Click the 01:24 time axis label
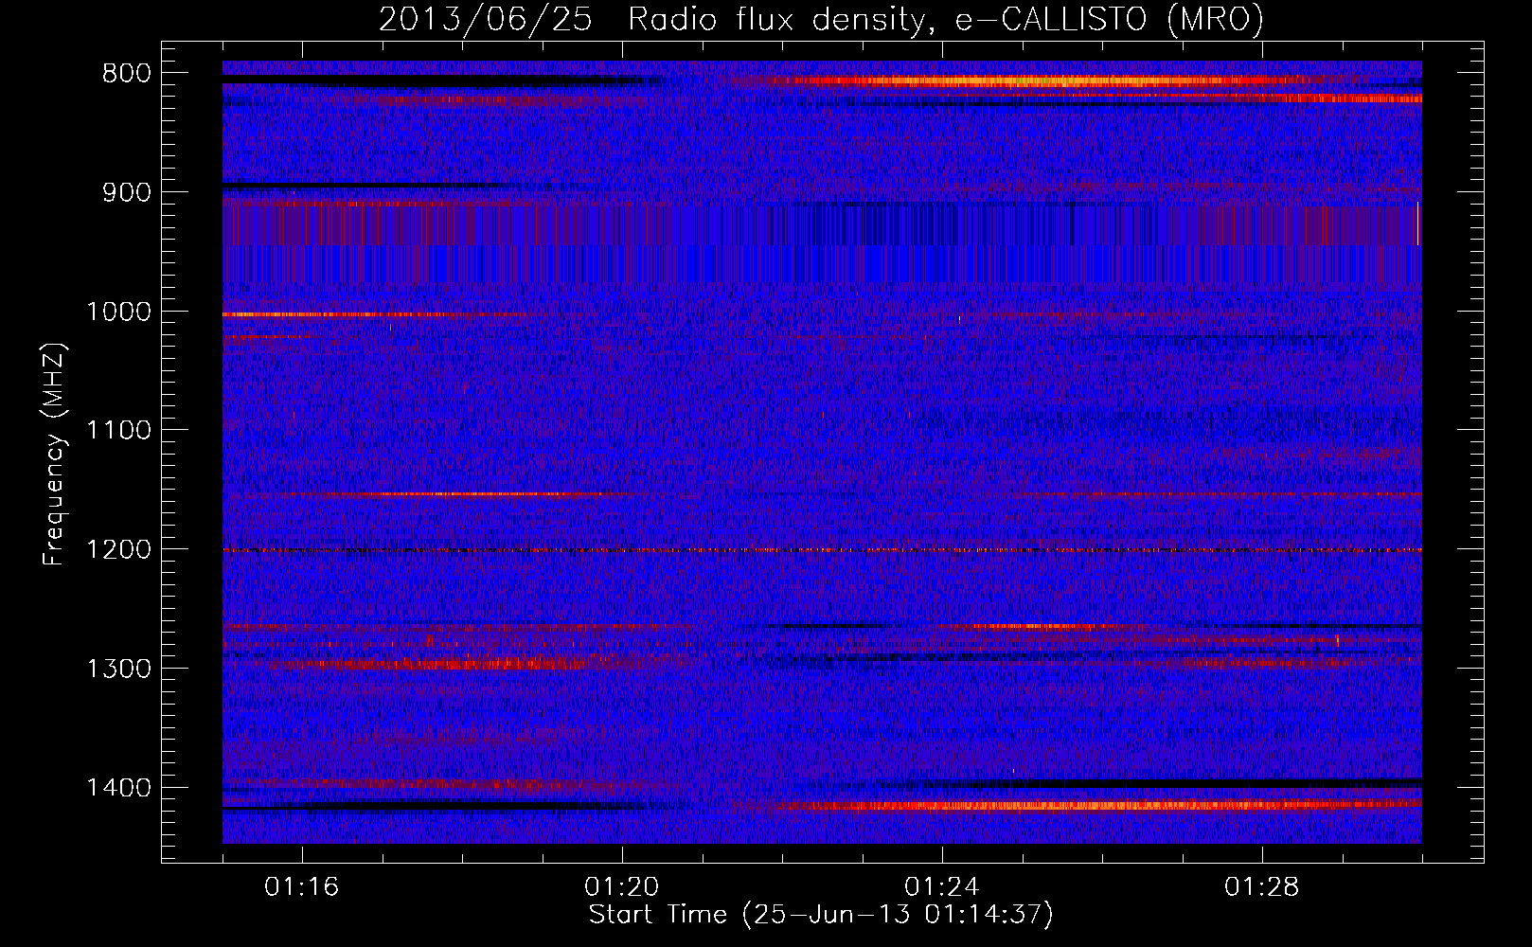Screen dimensions: 1532x947 click(942, 887)
